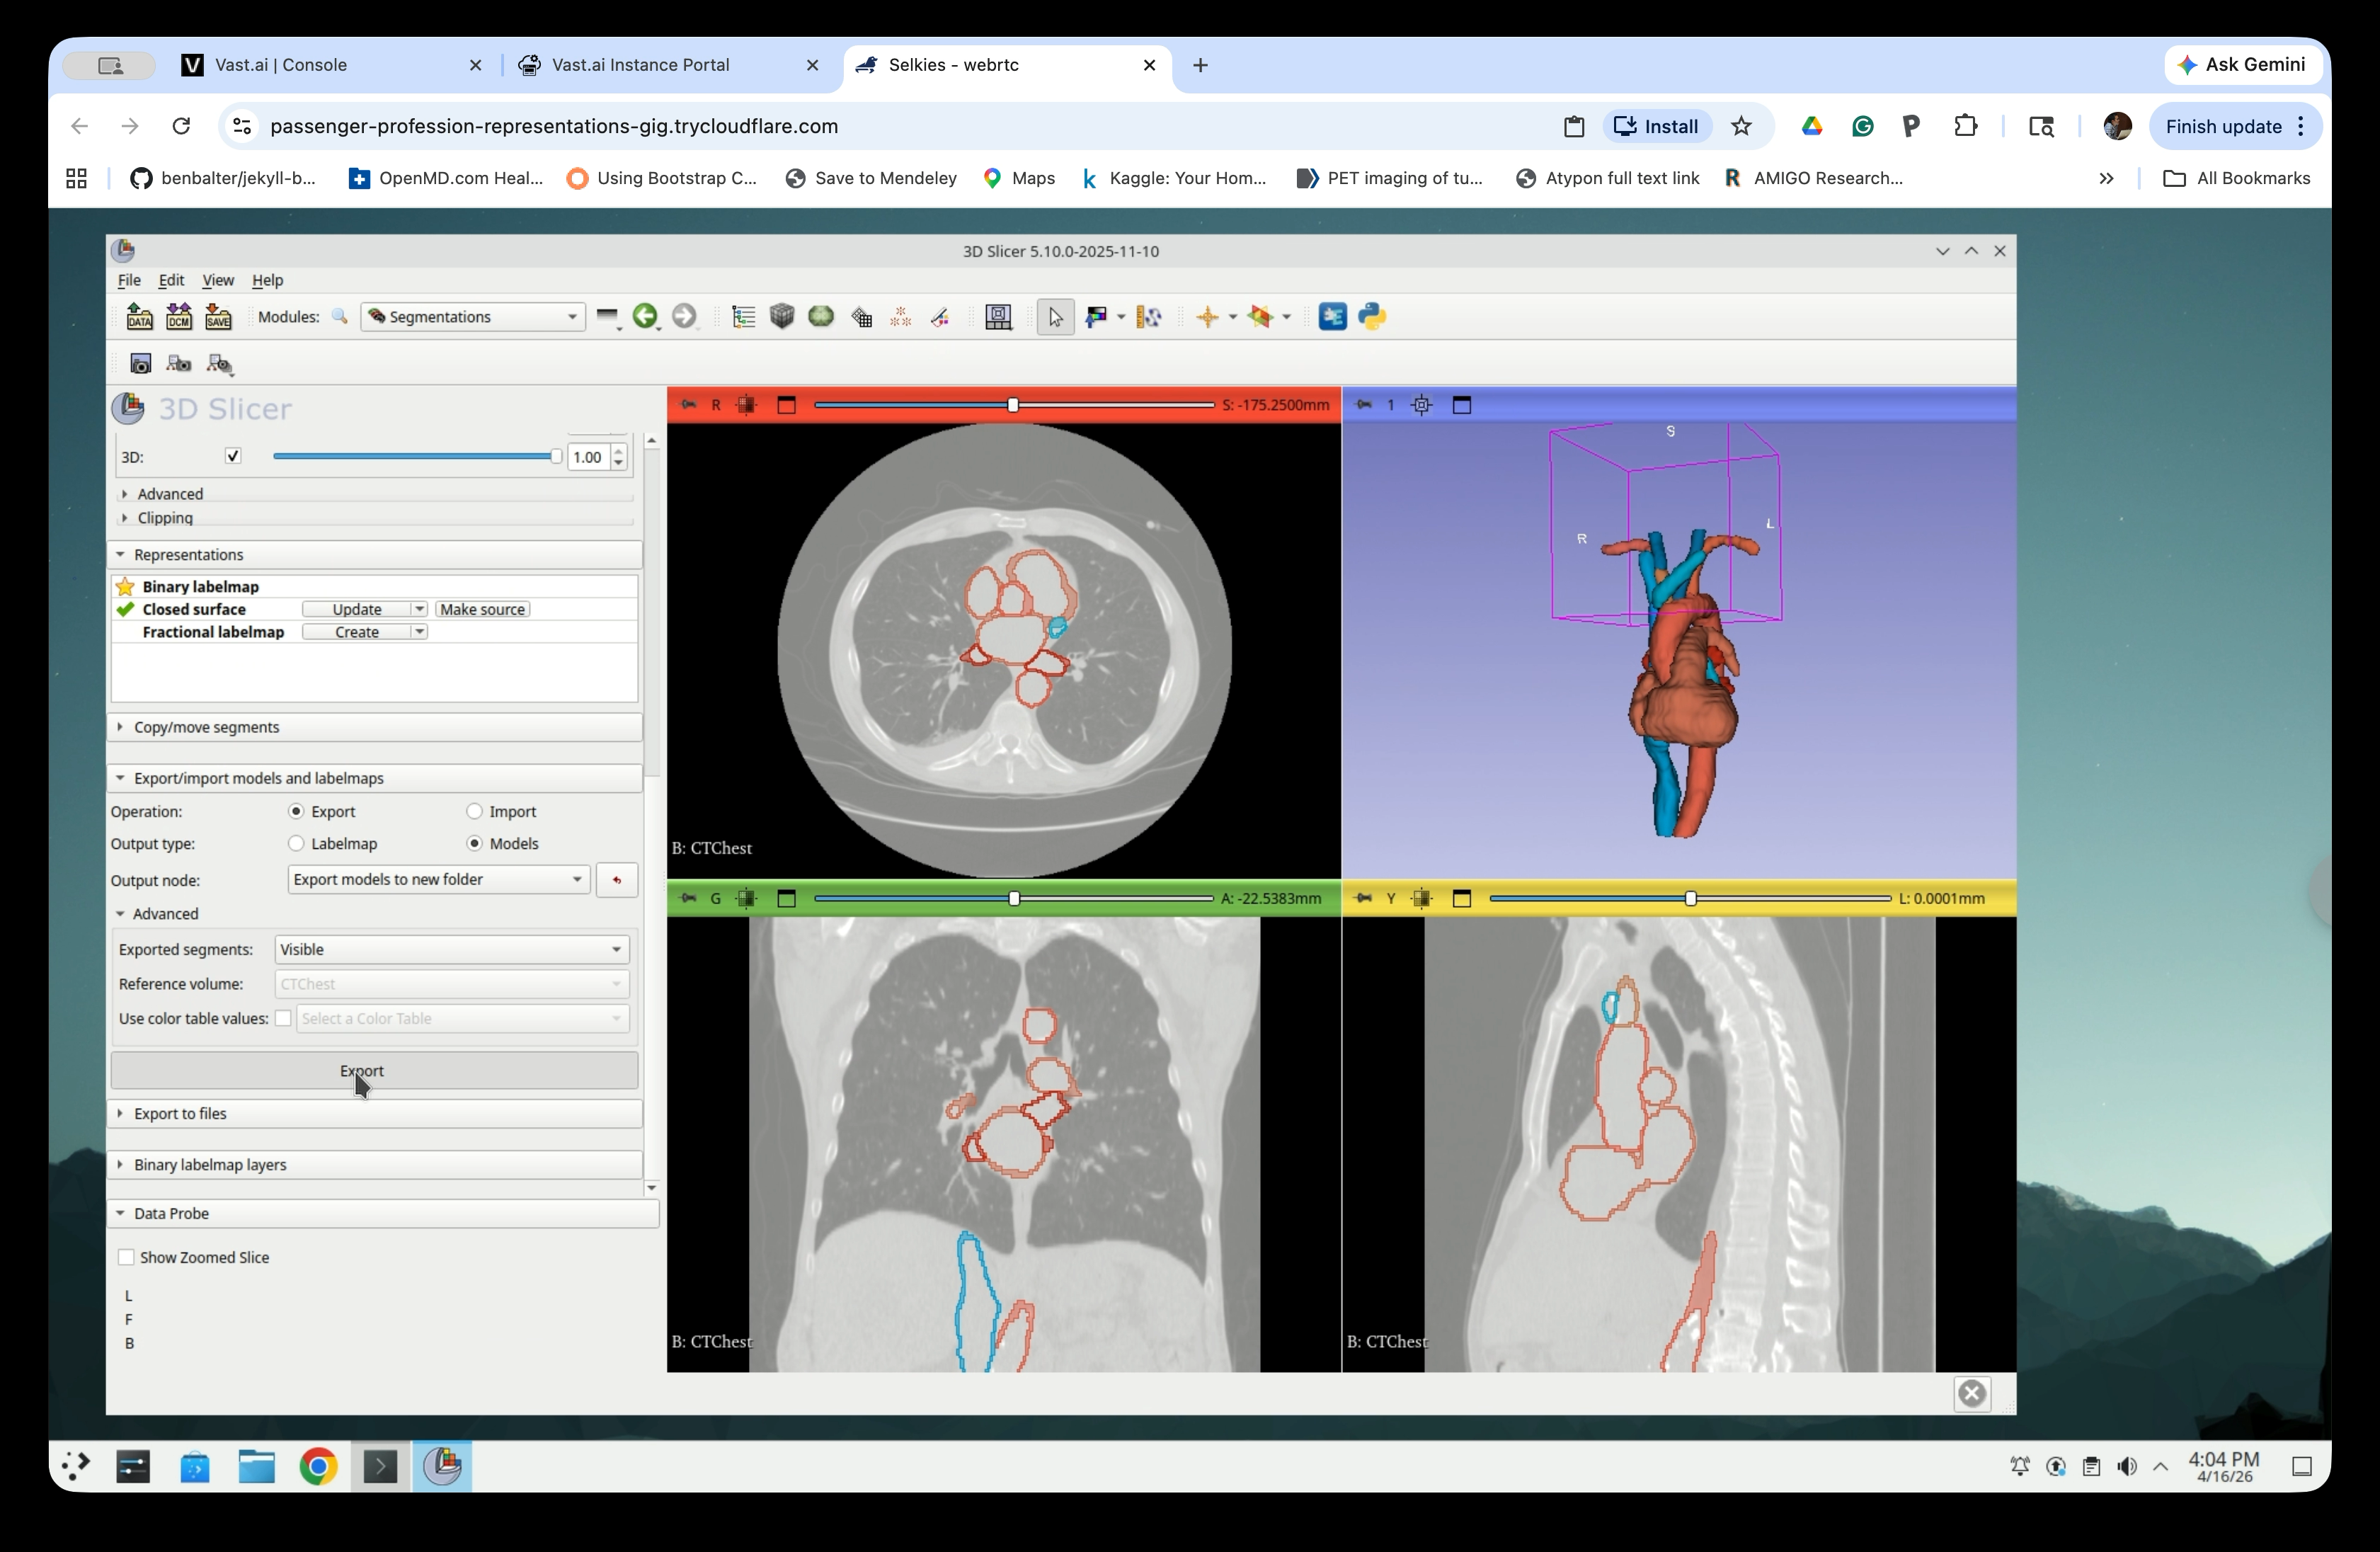The width and height of the screenshot is (2380, 1552).
Task: Click the SAVE scene toolbar icon
Action: coord(218,317)
